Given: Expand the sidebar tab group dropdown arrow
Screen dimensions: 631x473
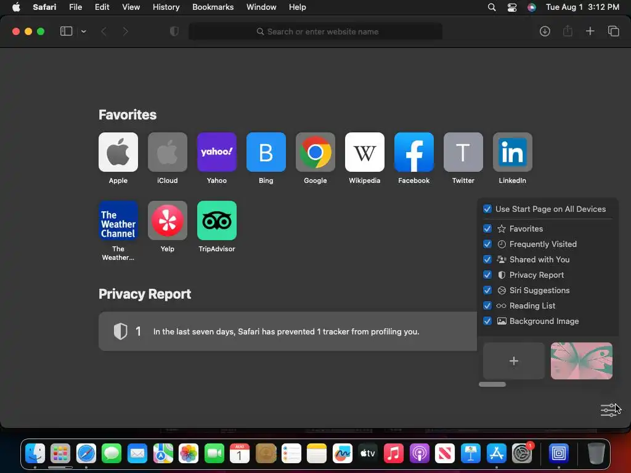Looking at the screenshot, I should 83,31.
